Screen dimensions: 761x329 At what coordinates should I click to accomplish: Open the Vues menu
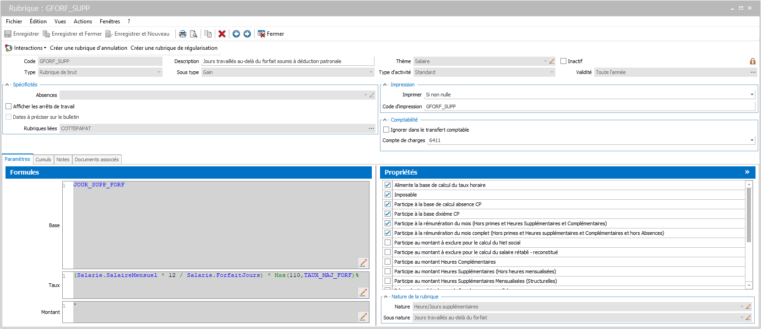point(60,21)
